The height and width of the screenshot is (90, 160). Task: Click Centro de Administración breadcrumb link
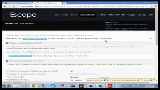44,35
